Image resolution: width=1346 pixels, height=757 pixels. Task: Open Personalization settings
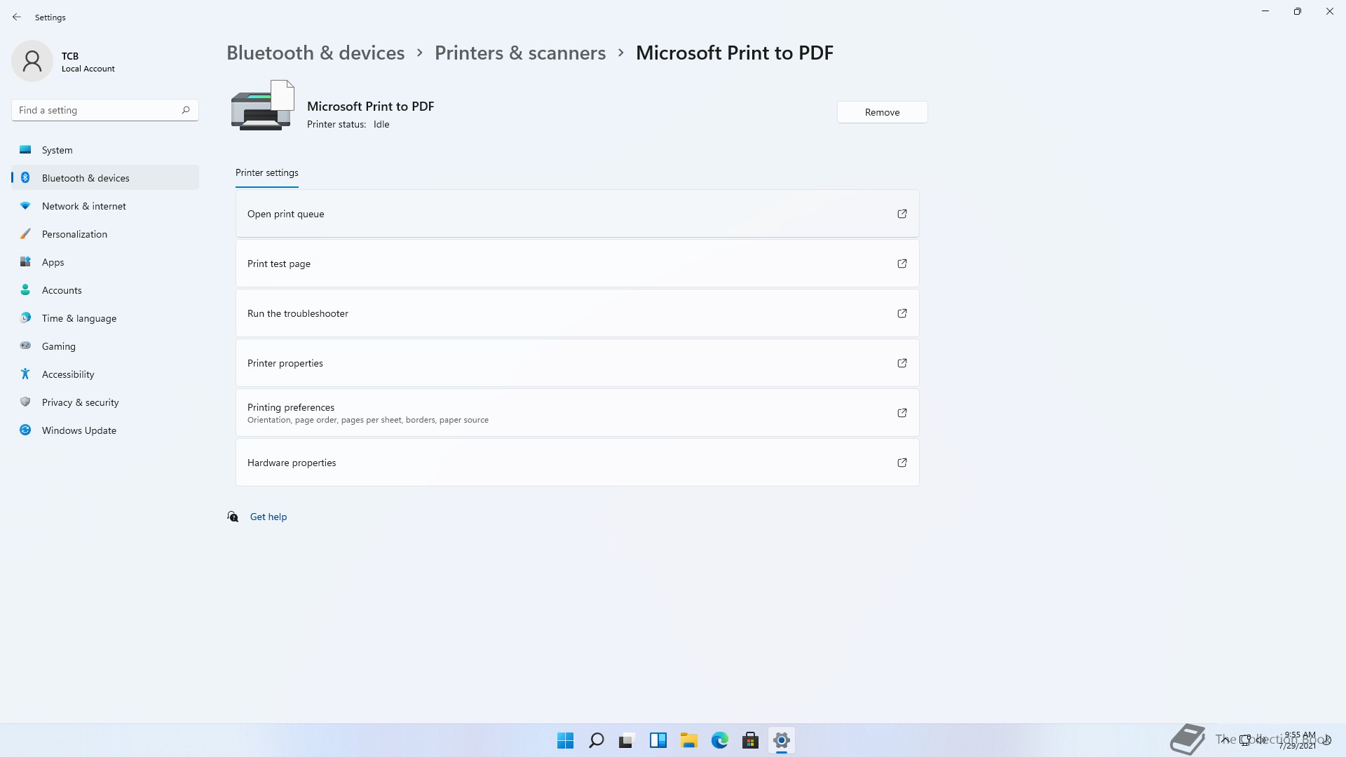pyautogui.click(x=105, y=233)
